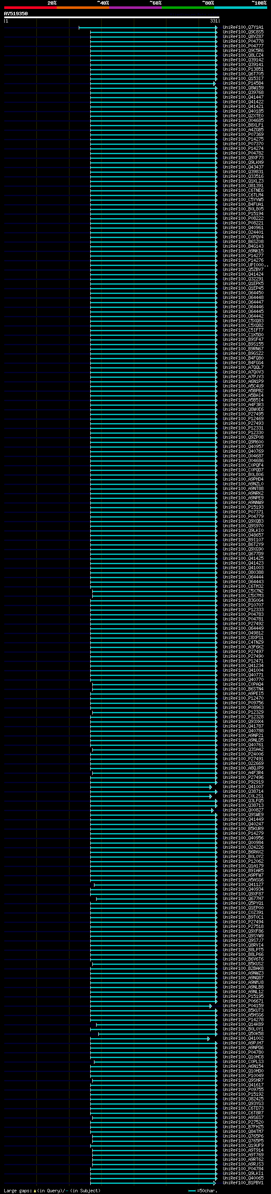
Task: Select the UniRef100_B6RAX2 label
Action: tap(243, 851)
